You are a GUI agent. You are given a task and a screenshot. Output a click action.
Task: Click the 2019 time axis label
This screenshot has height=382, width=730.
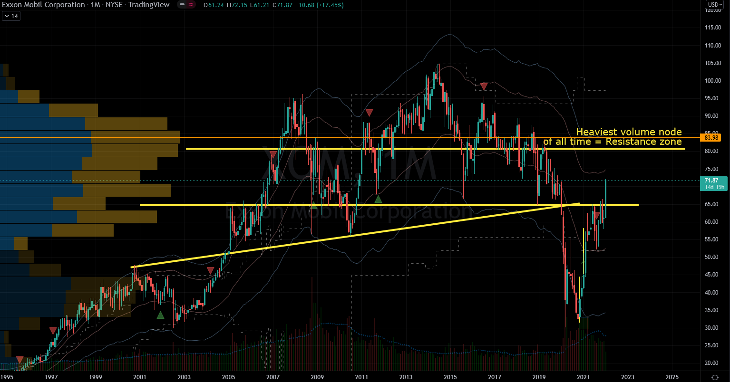click(539, 377)
